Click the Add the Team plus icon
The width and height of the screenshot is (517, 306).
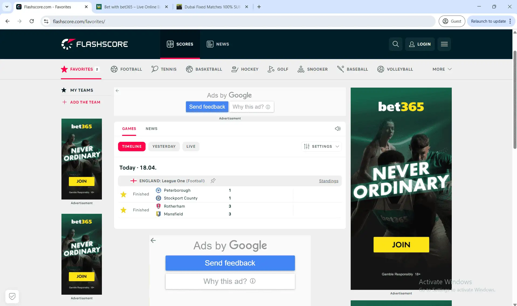[x=64, y=102]
